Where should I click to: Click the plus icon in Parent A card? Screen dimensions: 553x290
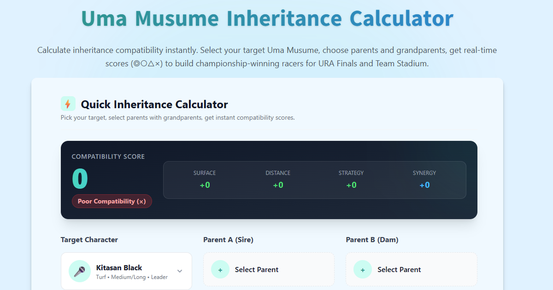(220, 270)
